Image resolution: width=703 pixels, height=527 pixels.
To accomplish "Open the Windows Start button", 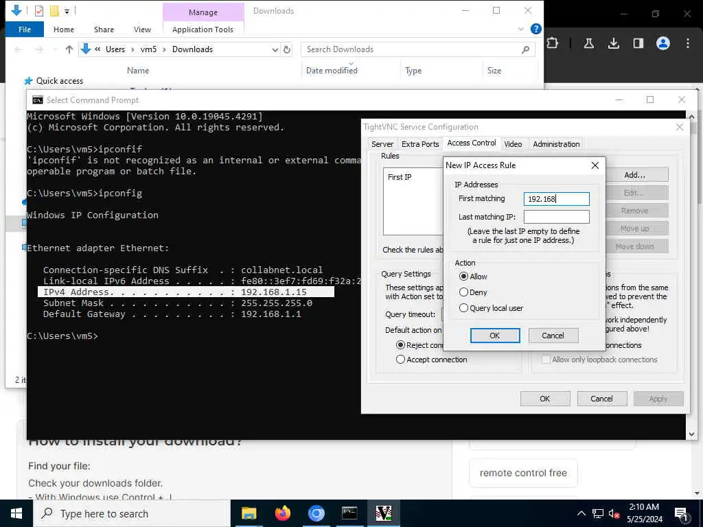I will [16, 513].
